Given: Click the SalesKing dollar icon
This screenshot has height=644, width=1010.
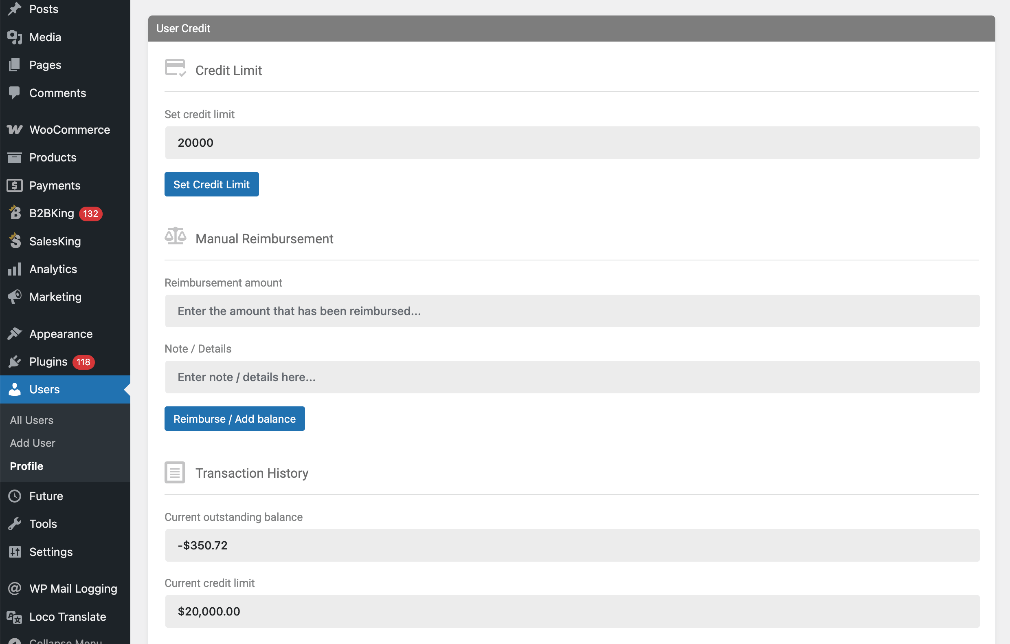Looking at the screenshot, I should click(15, 241).
